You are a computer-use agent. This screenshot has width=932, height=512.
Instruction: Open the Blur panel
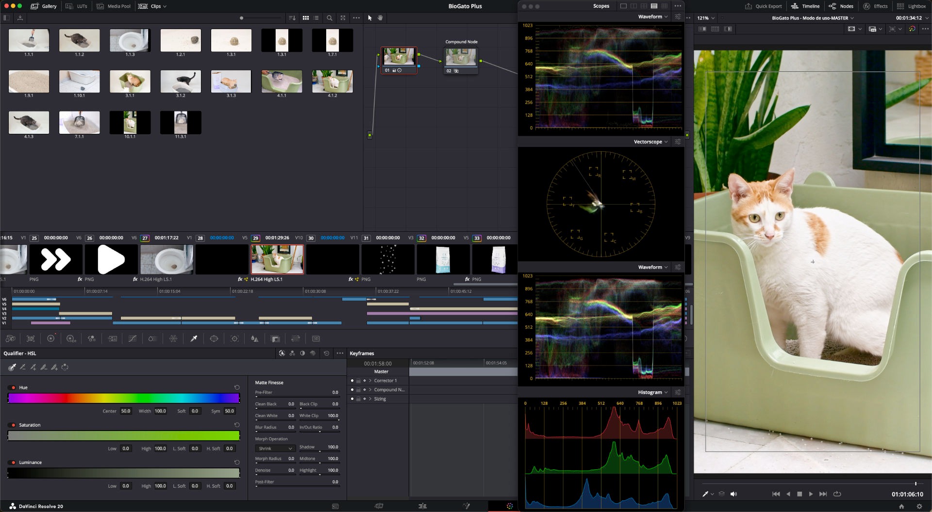254,338
